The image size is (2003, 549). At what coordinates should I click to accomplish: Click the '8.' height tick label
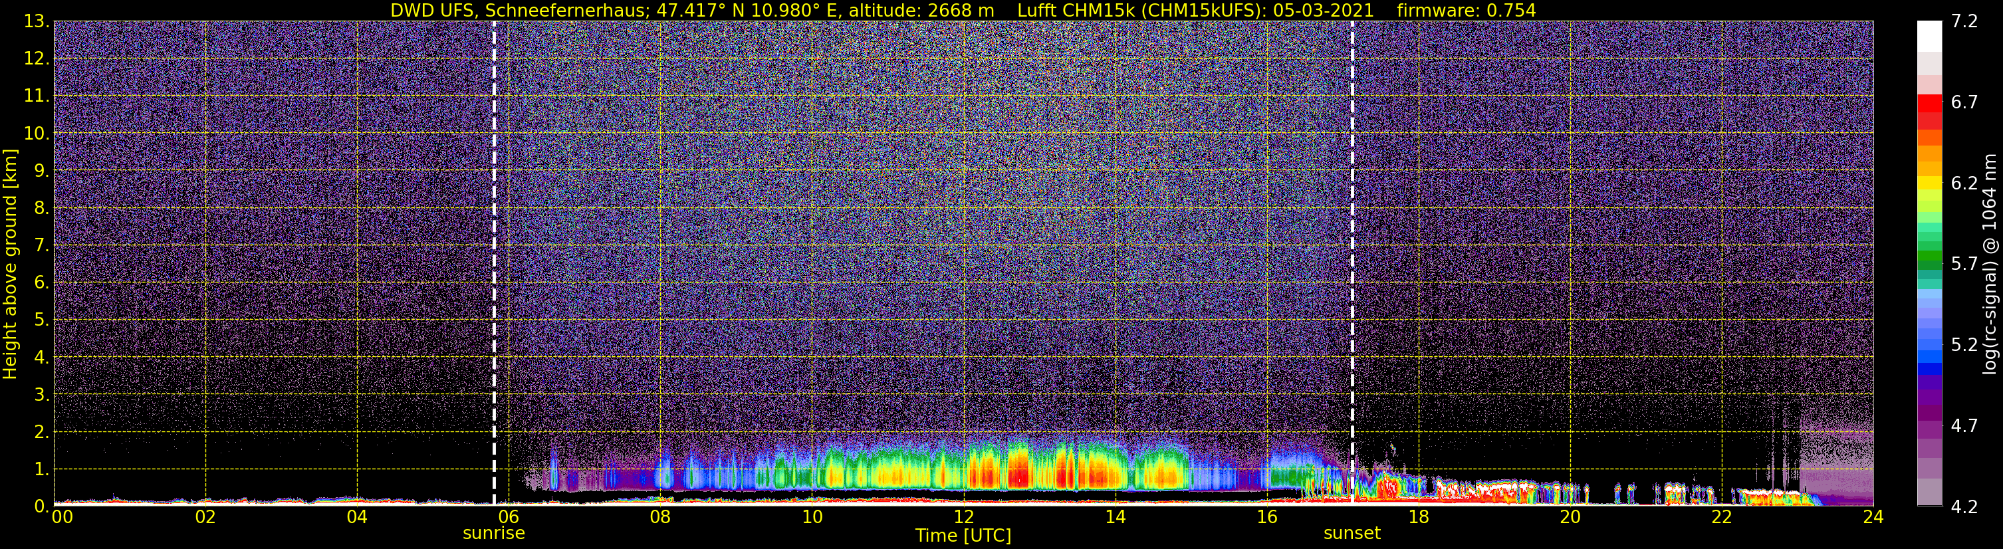point(41,207)
